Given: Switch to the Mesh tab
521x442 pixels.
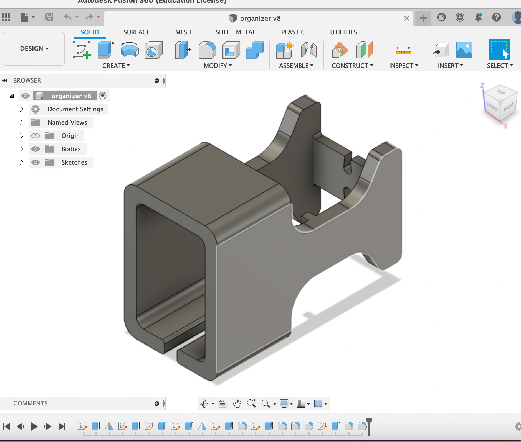Looking at the screenshot, I should tap(183, 32).
